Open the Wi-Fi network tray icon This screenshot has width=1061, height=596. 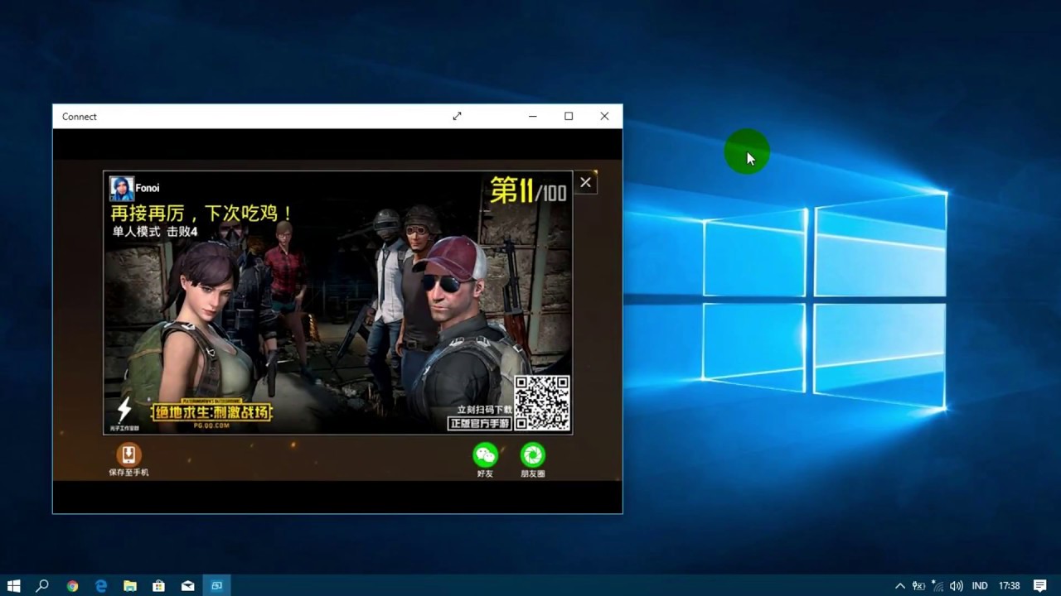(x=937, y=585)
